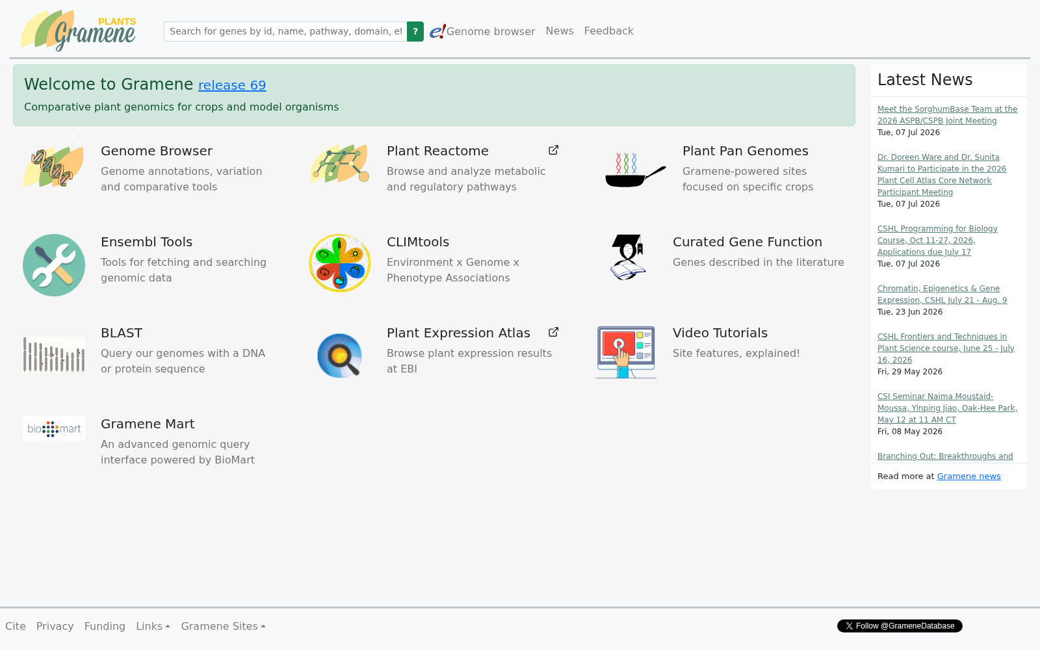Click the Ensembl Tools wrench icon
This screenshot has width=1040, height=650.
click(54, 265)
